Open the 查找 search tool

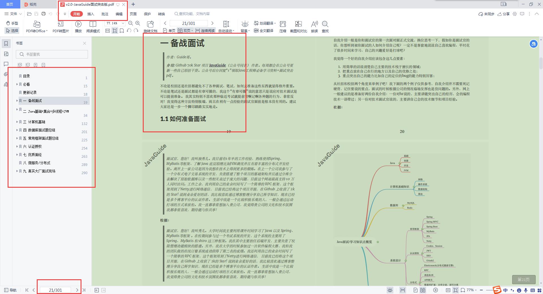click(325, 27)
